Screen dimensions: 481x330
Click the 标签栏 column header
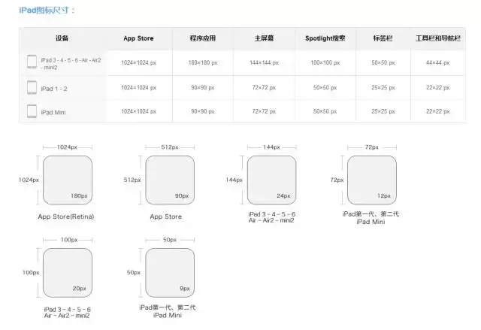pyautogui.click(x=383, y=38)
